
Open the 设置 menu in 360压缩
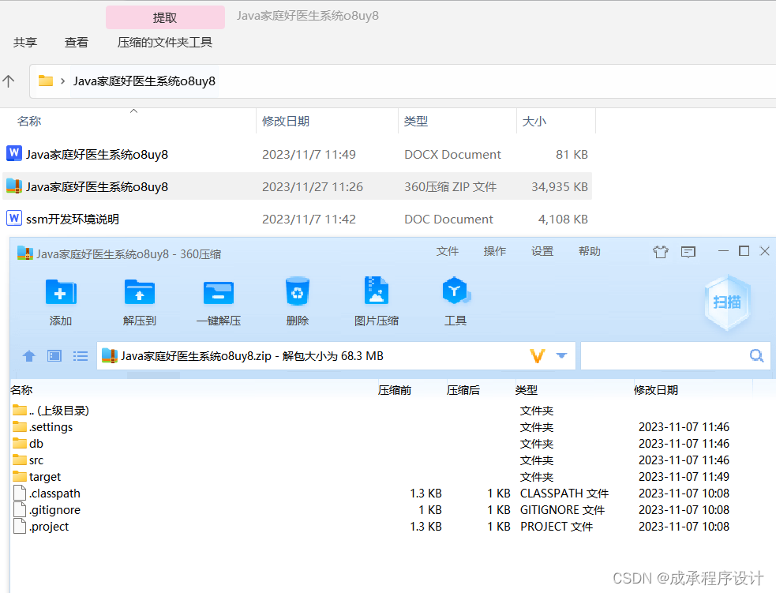tap(542, 251)
